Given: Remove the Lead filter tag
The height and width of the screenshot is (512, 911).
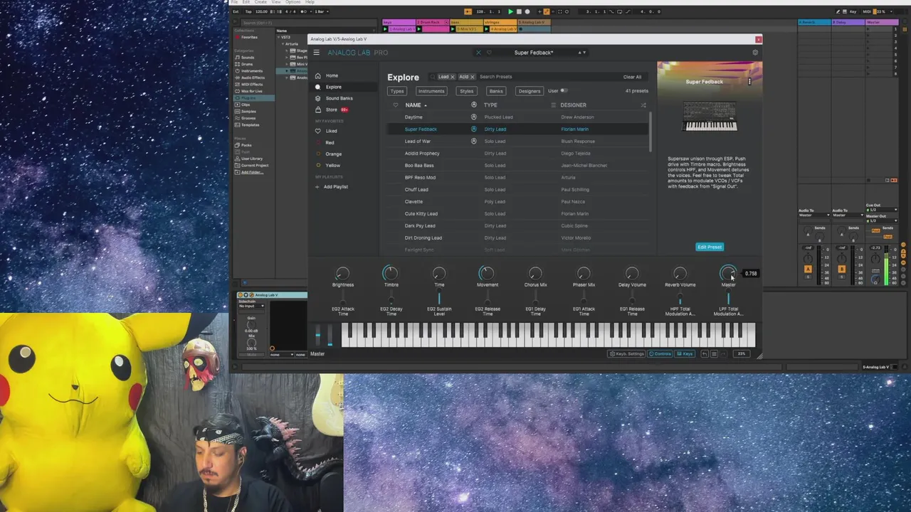Looking at the screenshot, I should click(x=452, y=77).
